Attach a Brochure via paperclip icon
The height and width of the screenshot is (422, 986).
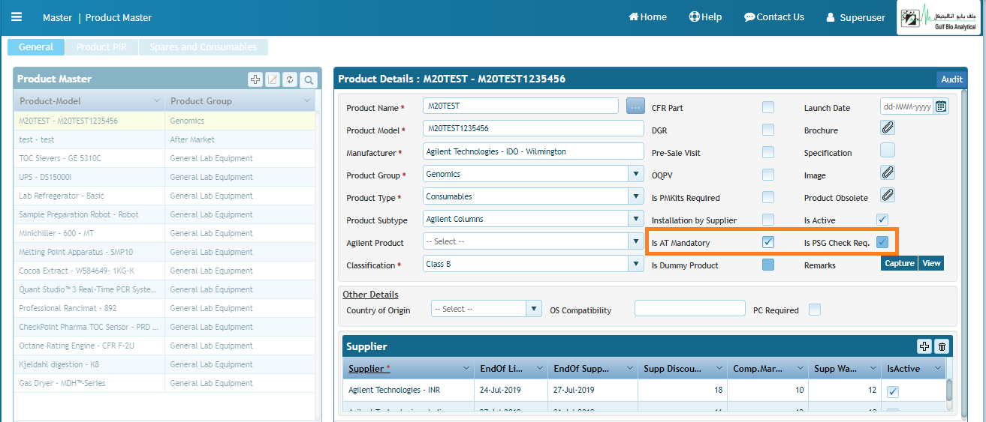888,128
